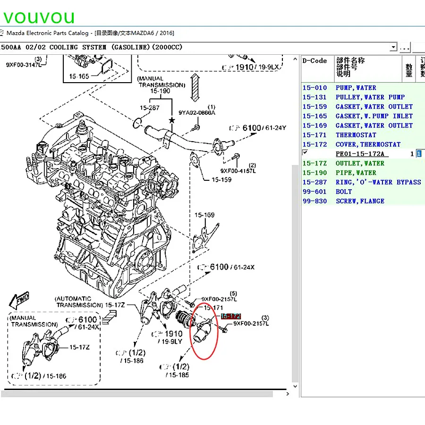425x425 pixels.
Task: Select 15-17Z OUTLET, WATER row
Action: (363, 163)
